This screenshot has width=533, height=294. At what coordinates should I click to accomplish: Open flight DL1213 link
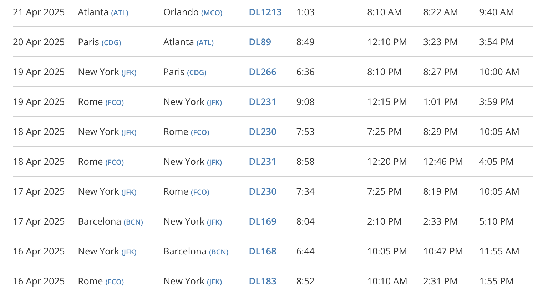265,12
